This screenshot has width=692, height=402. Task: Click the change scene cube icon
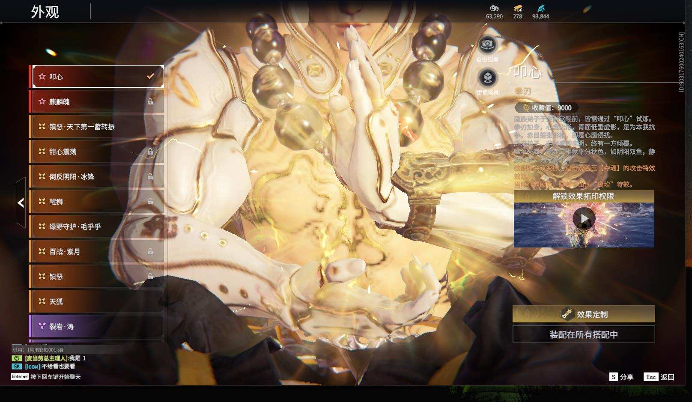point(487,78)
